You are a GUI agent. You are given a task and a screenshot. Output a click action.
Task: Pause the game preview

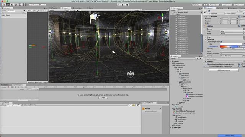(x=122, y=5)
